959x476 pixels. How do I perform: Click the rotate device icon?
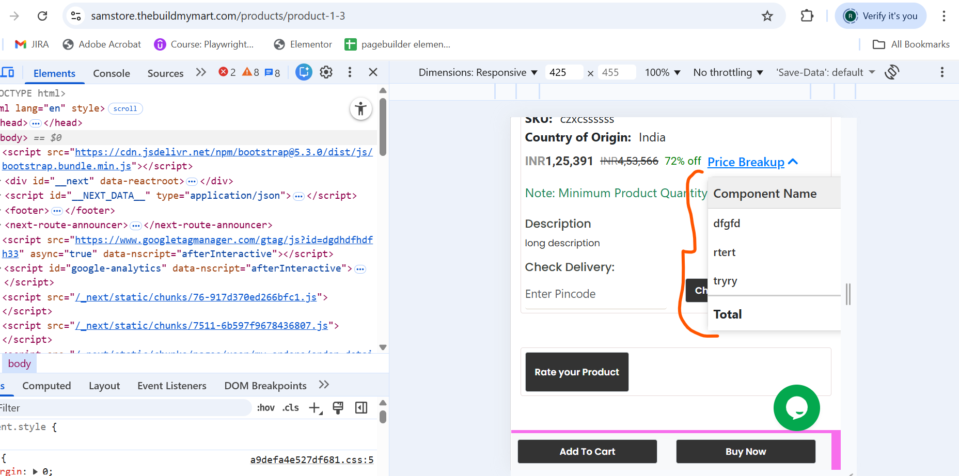pyautogui.click(x=892, y=72)
